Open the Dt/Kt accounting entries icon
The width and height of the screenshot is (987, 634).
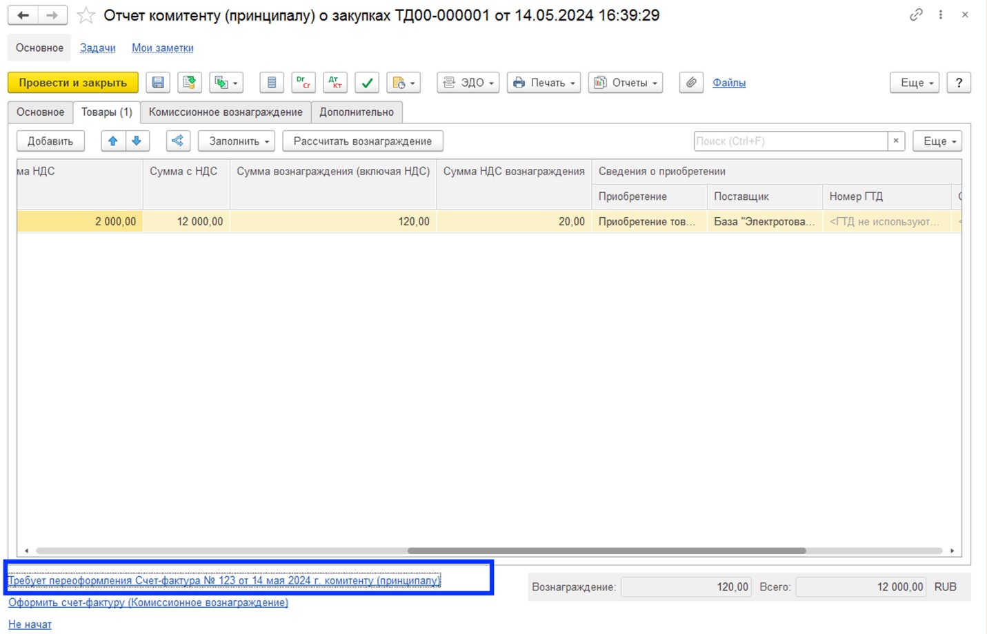(x=303, y=83)
